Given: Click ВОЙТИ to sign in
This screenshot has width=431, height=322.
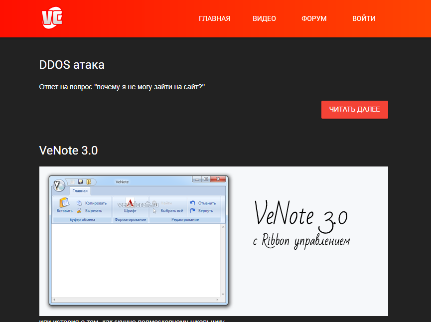Looking at the screenshot, I should pos(364,18).
